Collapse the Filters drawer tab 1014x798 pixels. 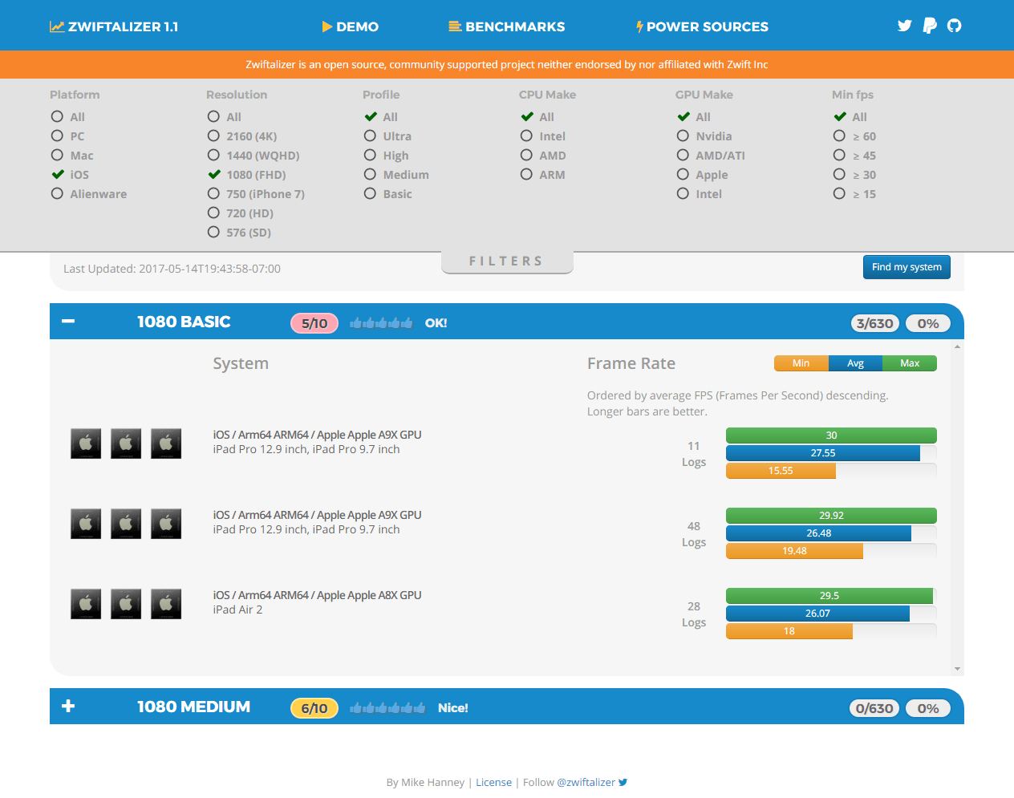(507, 261)
